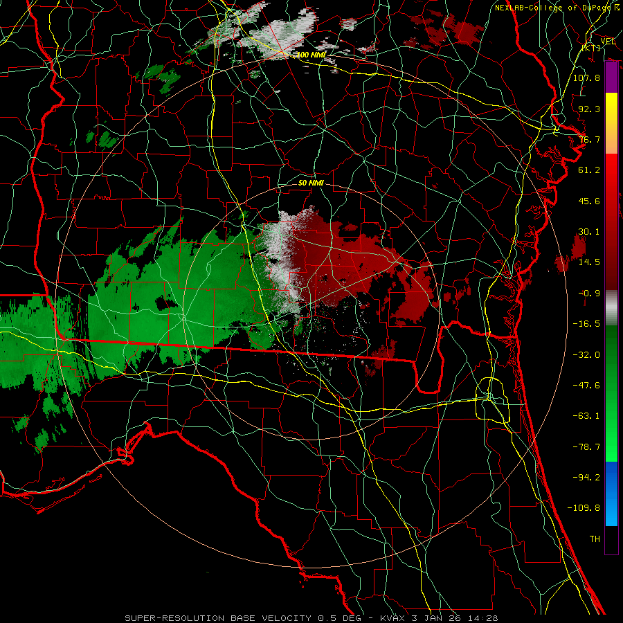The width and height of the screenshot is (623, 623).
Task: Select the 107.8 velocity scale value
Action: (x=586, y=78)
